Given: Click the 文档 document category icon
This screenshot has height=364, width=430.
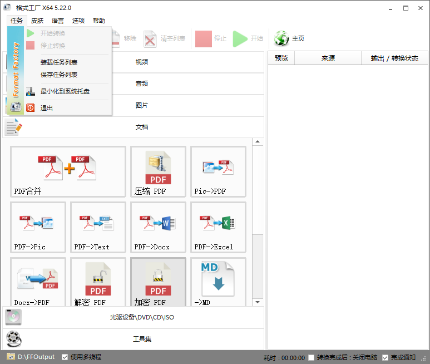Looking at the screenshot, I should coord(13,127).
